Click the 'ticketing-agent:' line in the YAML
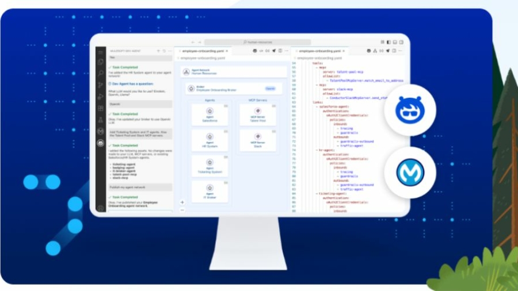This screenshot has height=291, width=518. (x=332, y=194)
